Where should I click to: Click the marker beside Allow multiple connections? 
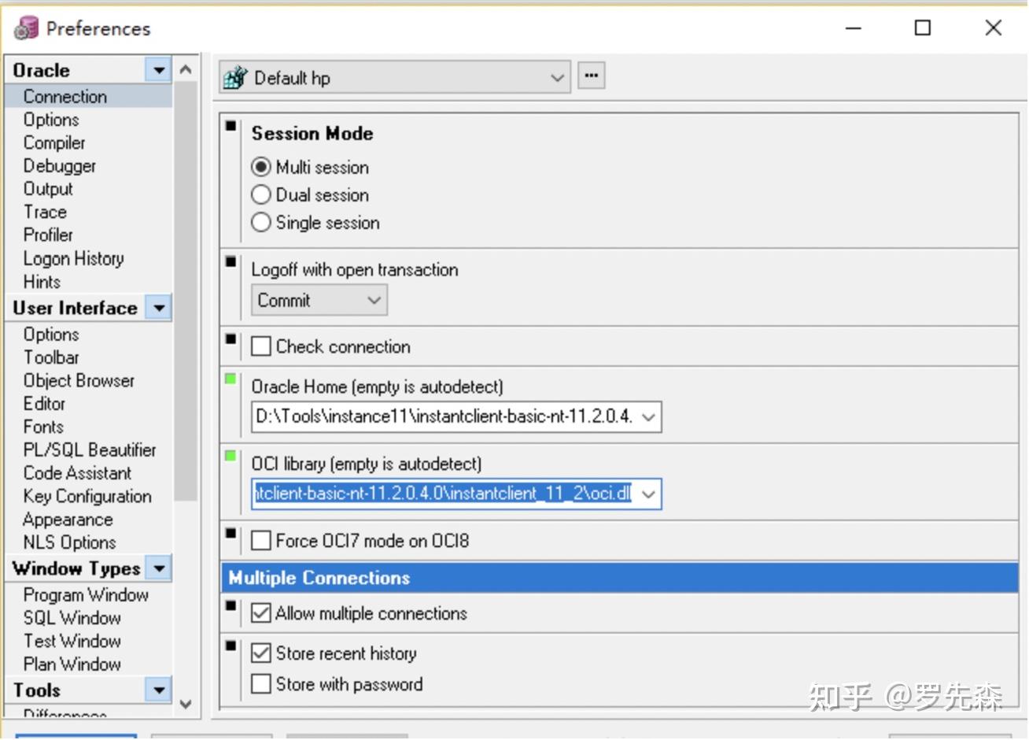tap(231, 605)
